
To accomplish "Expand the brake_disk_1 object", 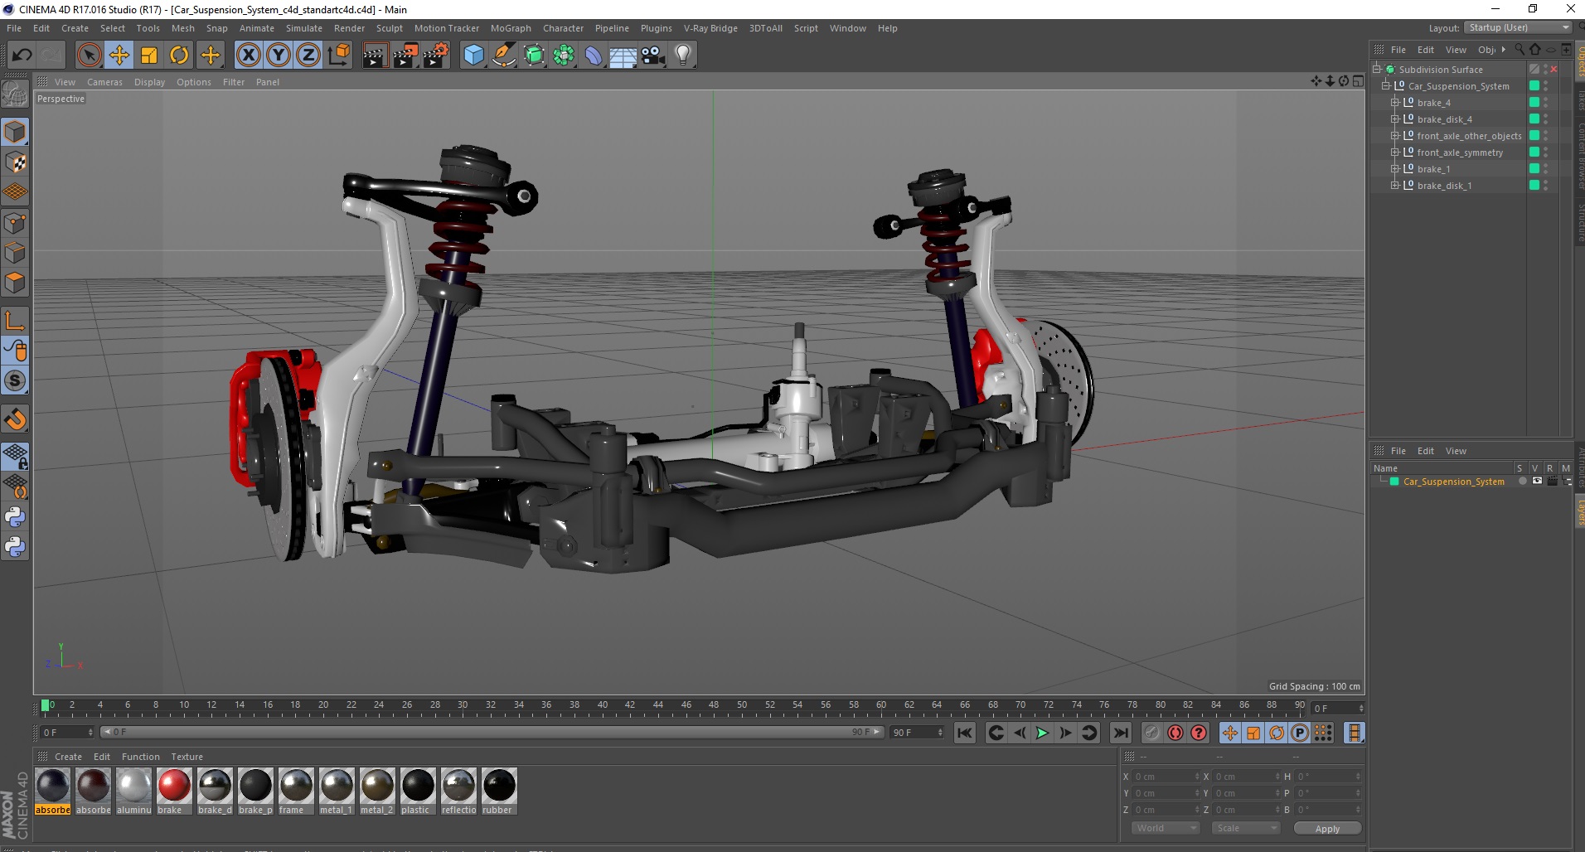I will tap(1395, 186).
